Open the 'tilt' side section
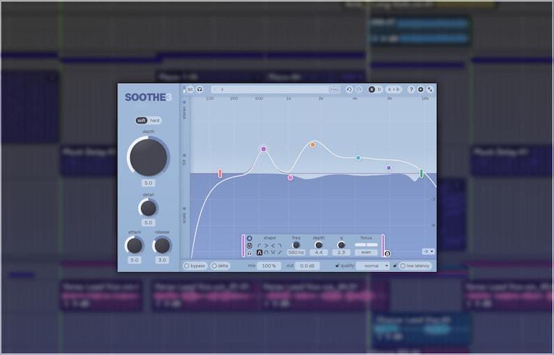Viewport: 554px width, 355px height. (184, 160)
